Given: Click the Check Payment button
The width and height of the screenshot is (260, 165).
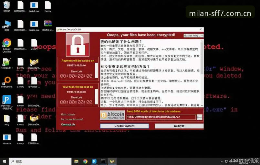Looking at the screenshot, I should [124, 126].
